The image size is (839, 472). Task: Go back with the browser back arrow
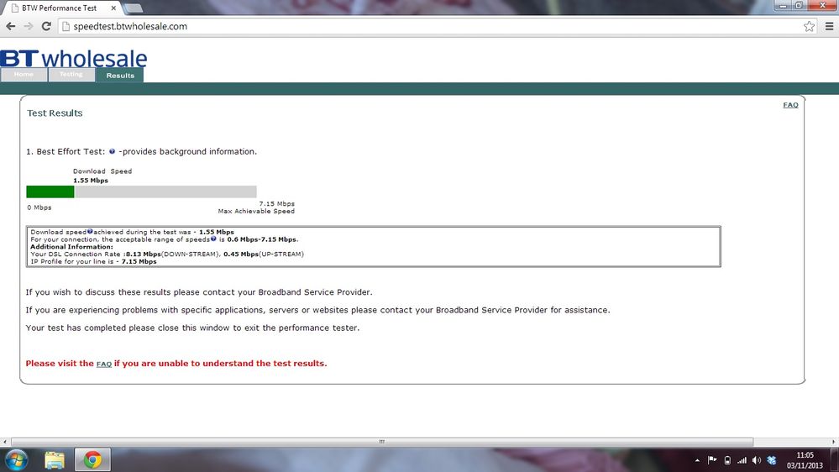point(11,26)
